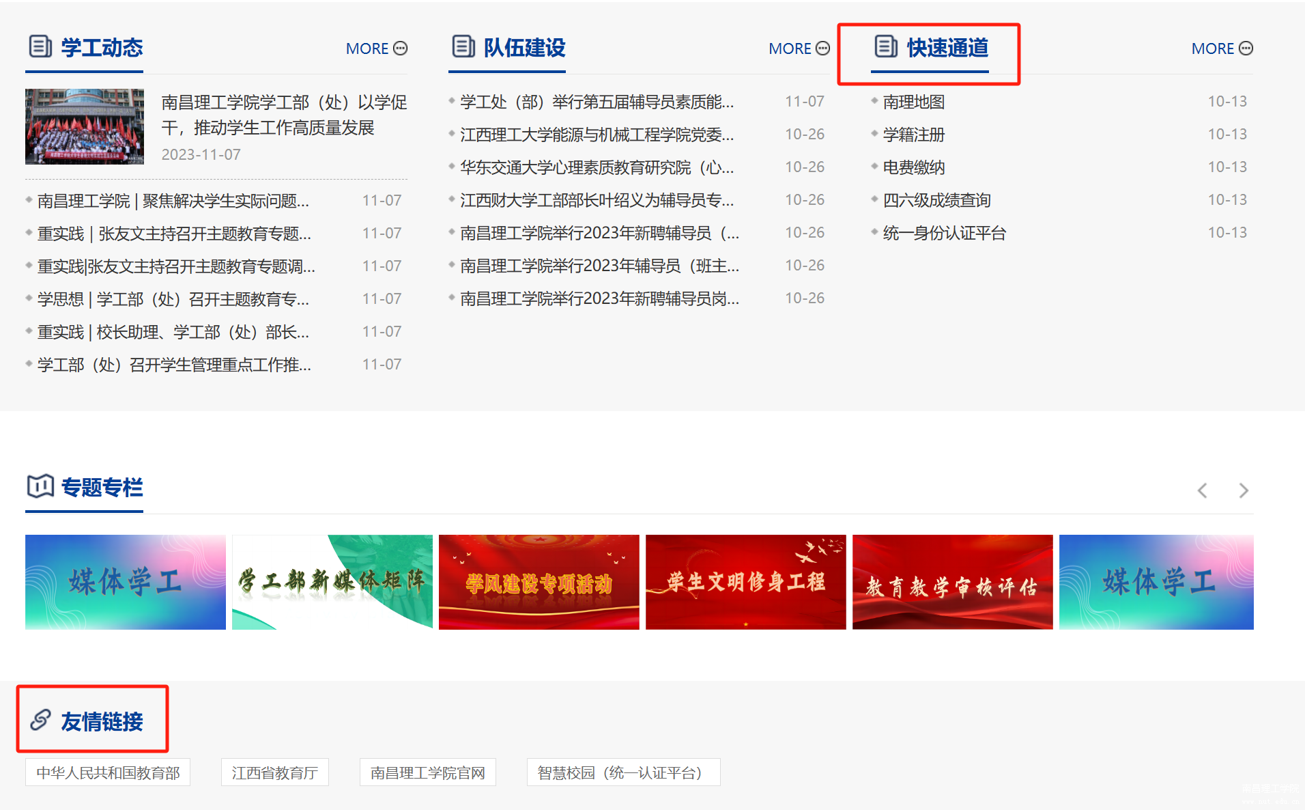This screenshot has width=1305, height=810.
Task: Click the 队伍建设 section document icon
Action: pos(463,46)
